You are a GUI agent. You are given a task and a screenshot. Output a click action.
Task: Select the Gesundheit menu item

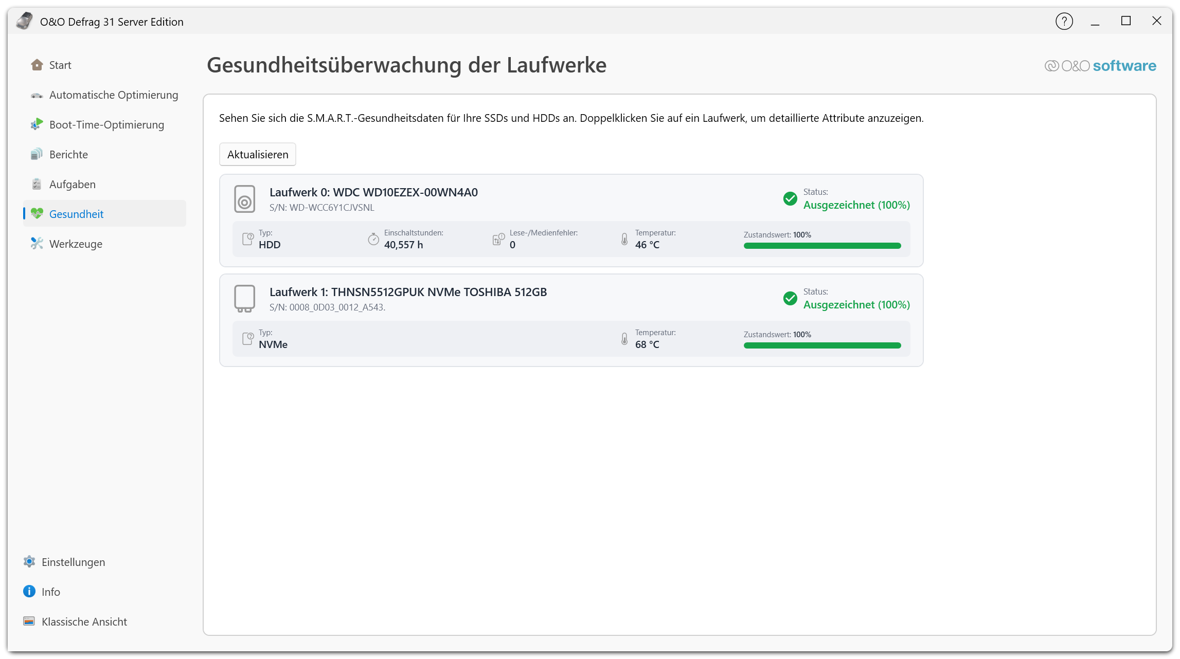(x=104, y=214)
